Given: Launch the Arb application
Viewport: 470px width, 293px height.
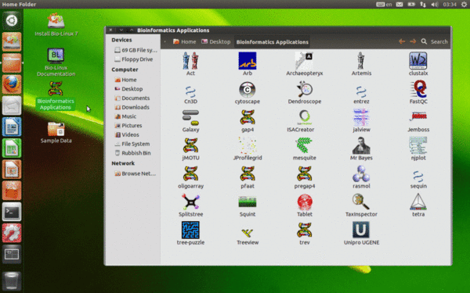Looking at the screenshot, I should point(248,61).
